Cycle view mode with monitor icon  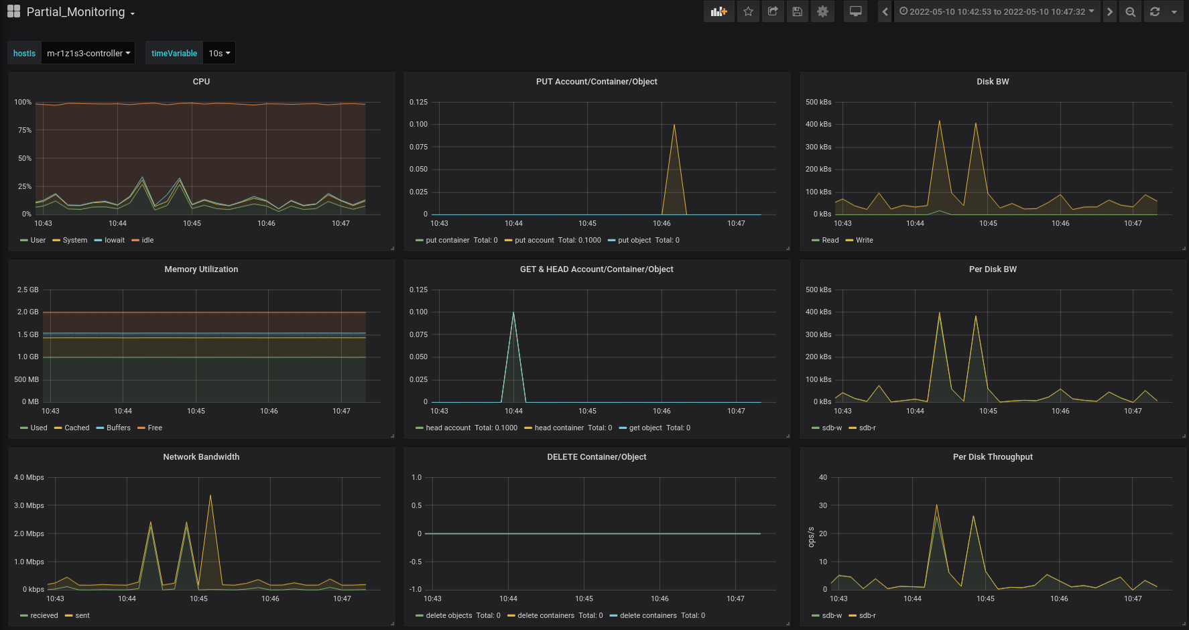tap(855, 12)
